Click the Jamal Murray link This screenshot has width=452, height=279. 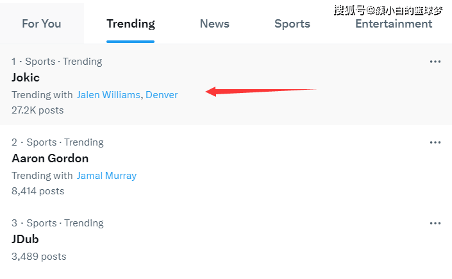coord(106,176)
